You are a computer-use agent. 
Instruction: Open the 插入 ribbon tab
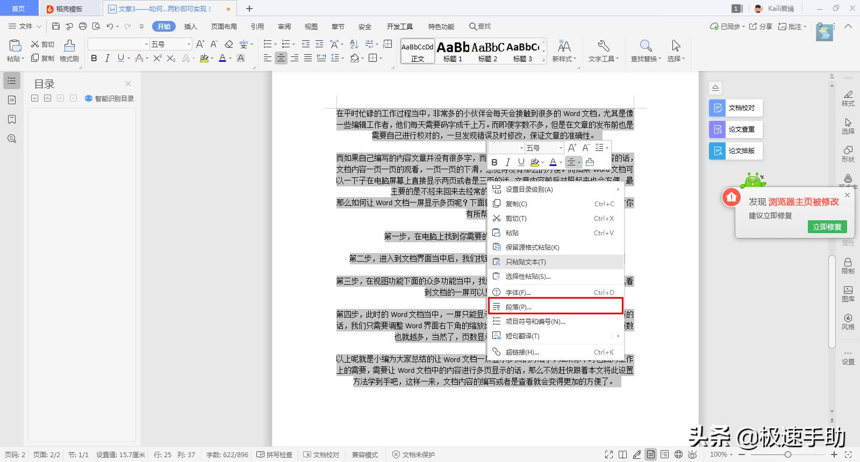(191, 26)
